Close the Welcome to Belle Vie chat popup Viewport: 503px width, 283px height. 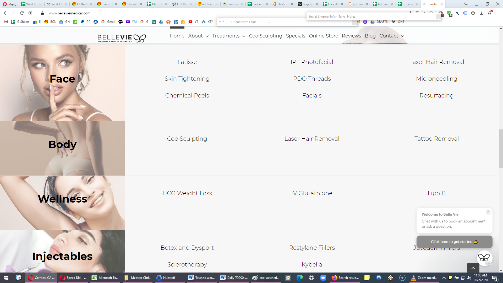488,212
